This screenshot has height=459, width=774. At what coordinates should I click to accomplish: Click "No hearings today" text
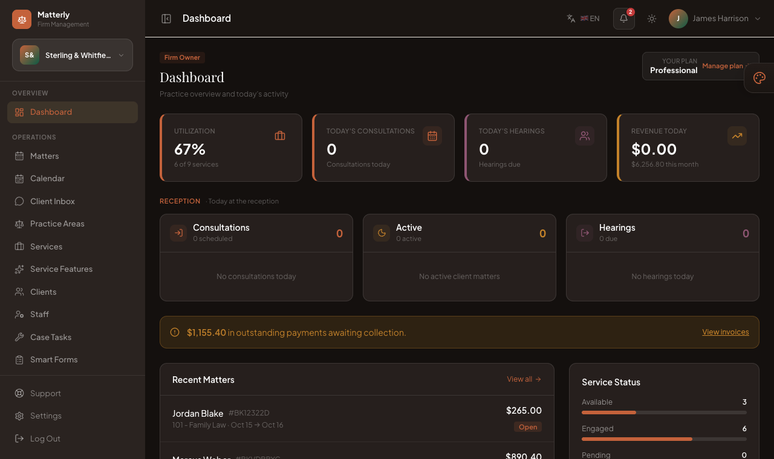tap(663, 277)
